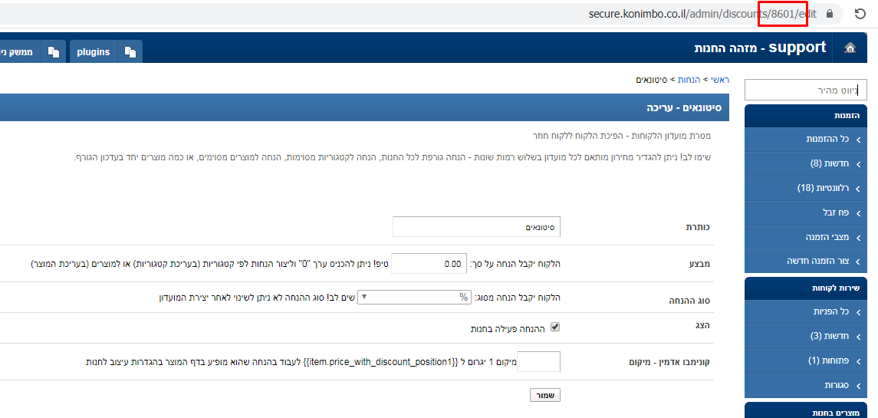This screenshot has width=878, height=418.
Task: Click the סיטונאים - עריכה page heading
Action: click(x=684, y=107)
